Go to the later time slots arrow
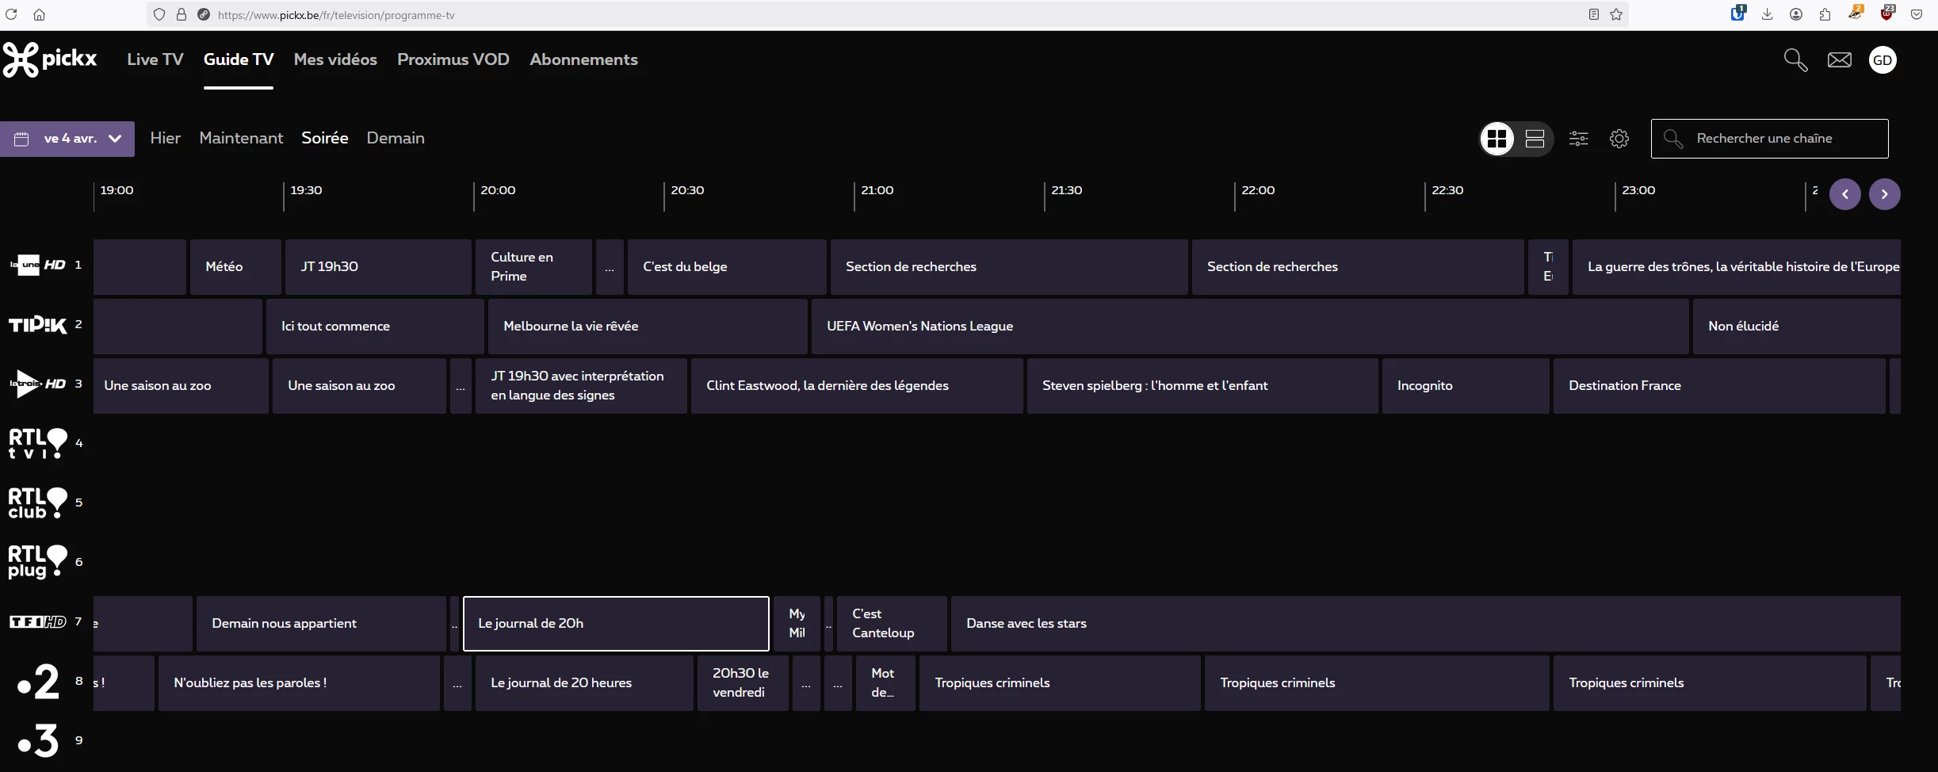This screenshot has height=772, width=1938. (x=1885, y=194)
